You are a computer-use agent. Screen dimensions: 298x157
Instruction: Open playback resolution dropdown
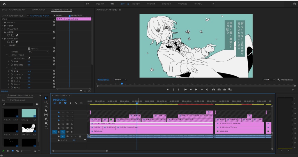[x=269, y=80]
